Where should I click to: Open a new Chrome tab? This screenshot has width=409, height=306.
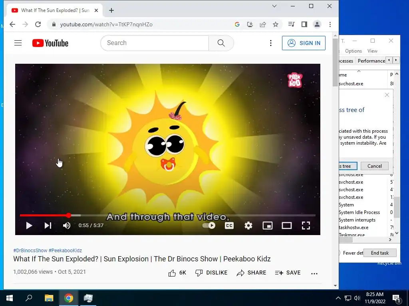click(x=111, y=10)
